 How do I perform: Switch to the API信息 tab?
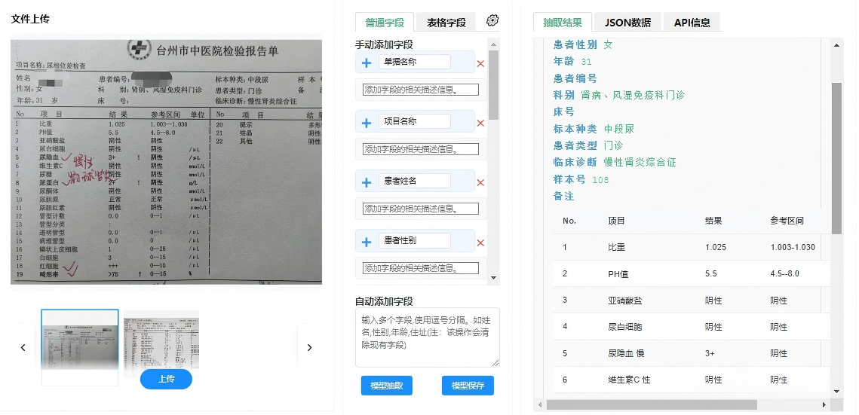coord(692,23)
